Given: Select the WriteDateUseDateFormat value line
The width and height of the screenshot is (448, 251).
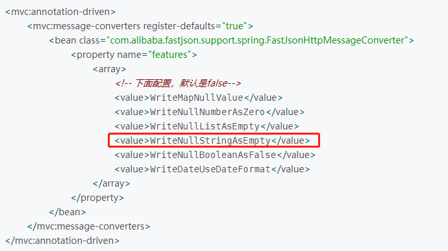Looking at the screenshot, I should pos(212,169).
